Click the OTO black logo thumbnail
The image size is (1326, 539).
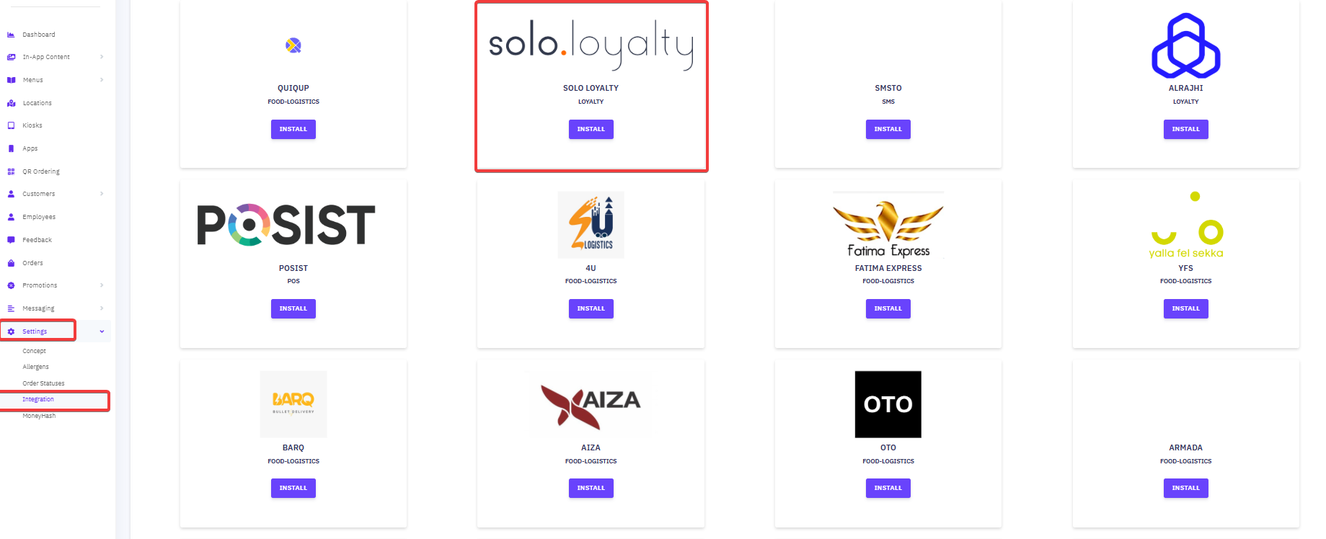[x=888, y=404]
